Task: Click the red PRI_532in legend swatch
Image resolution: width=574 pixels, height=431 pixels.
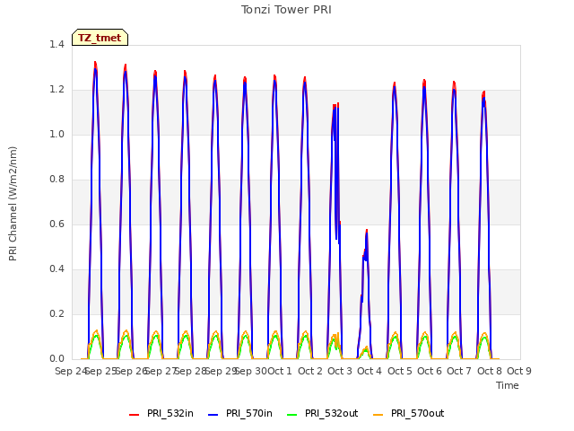Action: 135,415
